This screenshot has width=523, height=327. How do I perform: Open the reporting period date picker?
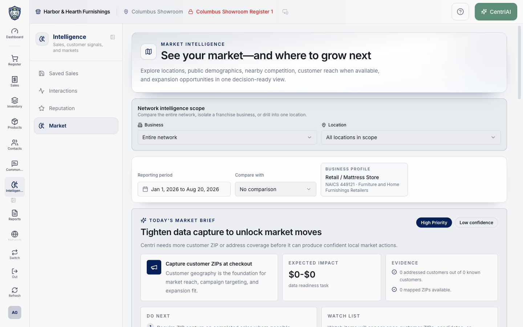[184, 189]
